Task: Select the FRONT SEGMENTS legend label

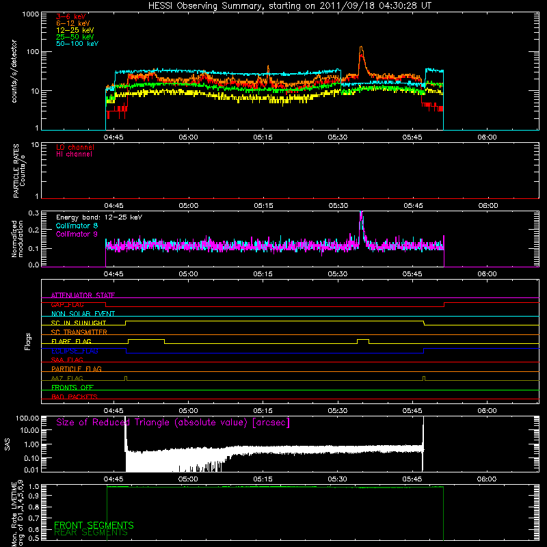Action: tap(94, 525)
